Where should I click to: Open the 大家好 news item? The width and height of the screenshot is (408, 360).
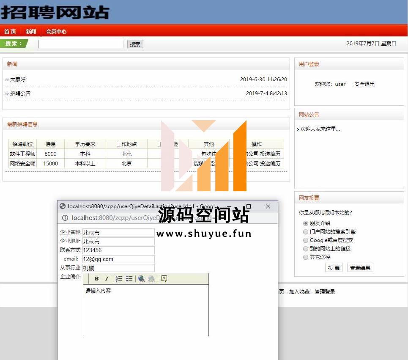pos(18,80)
